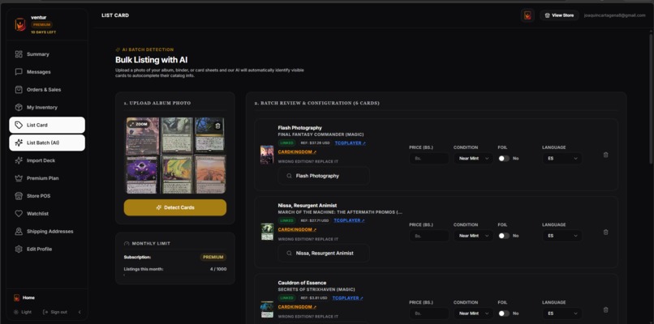
Task: Click the Home icon in sidebar footer
Action: pos(17,298)
